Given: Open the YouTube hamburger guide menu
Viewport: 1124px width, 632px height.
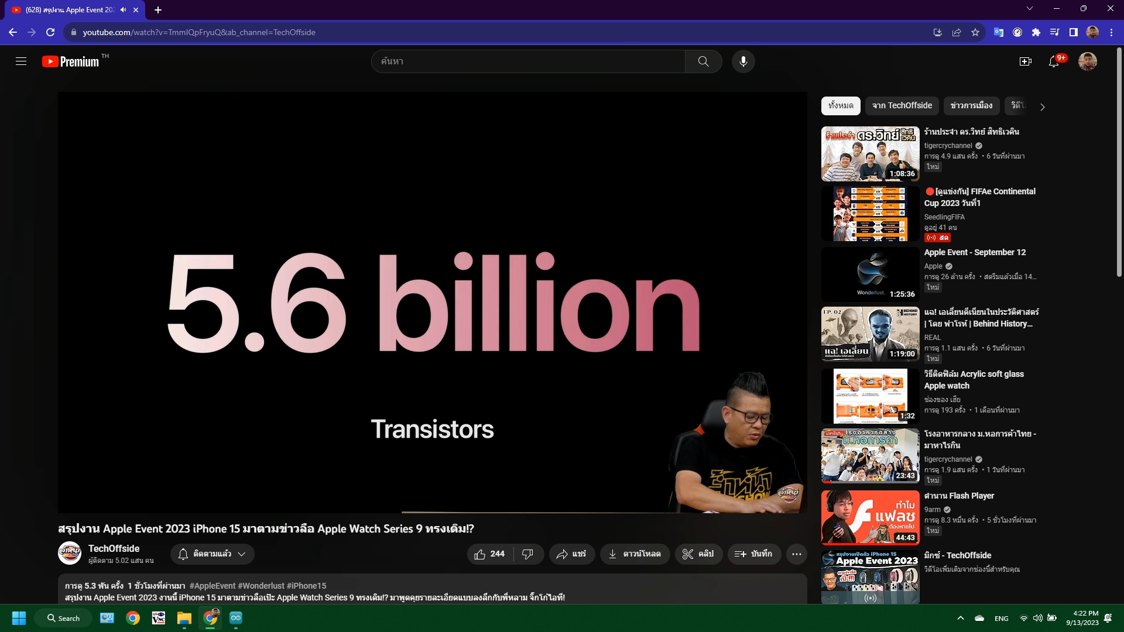Looking at the screenshot, I should click(x=21, y=61).
